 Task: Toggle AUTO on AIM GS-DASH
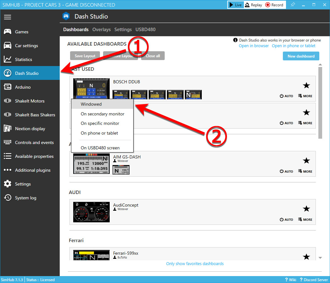286,171
